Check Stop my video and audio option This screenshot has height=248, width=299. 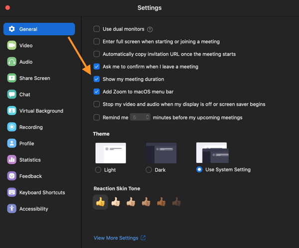tap(97, 104)
